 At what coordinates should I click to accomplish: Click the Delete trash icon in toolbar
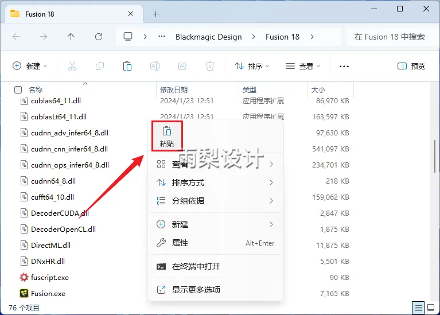pos(210,66)
